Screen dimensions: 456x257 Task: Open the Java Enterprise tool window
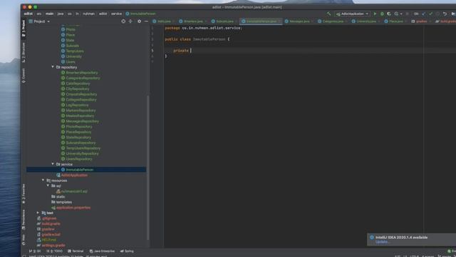pos(102,251)
